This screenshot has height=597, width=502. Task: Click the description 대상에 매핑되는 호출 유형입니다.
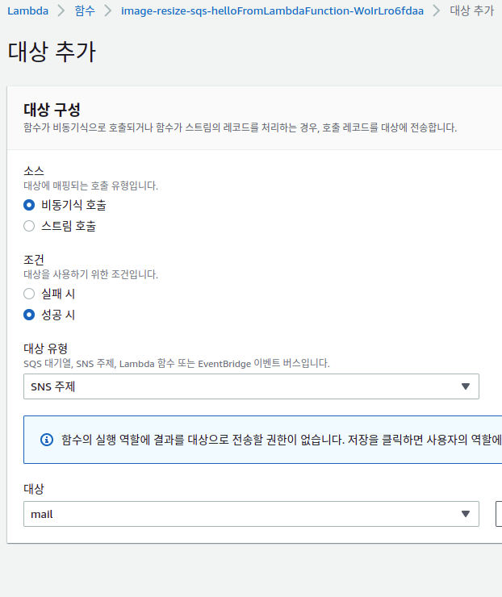pos(90,186)
